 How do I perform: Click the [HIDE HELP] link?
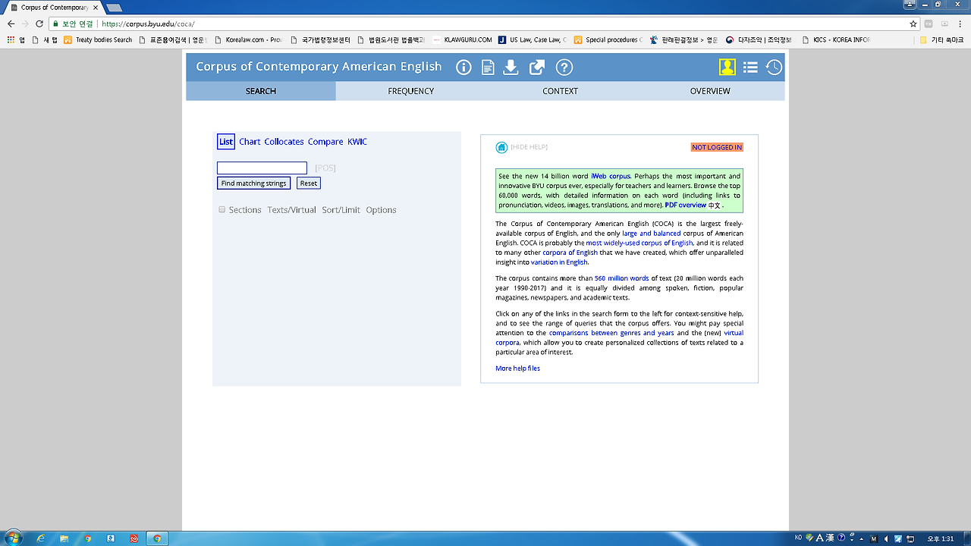tap(529, 147)
